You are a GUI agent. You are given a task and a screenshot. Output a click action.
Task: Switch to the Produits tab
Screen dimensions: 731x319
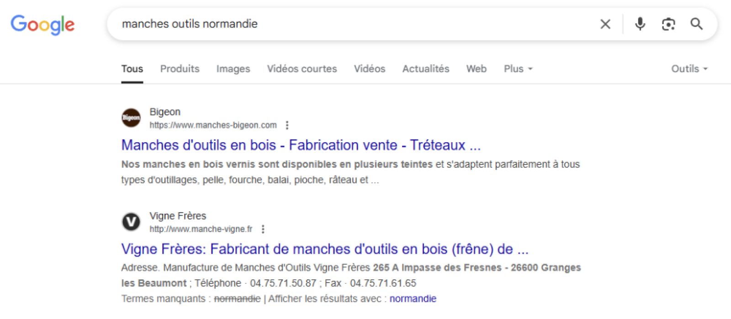tap(180, 69)
